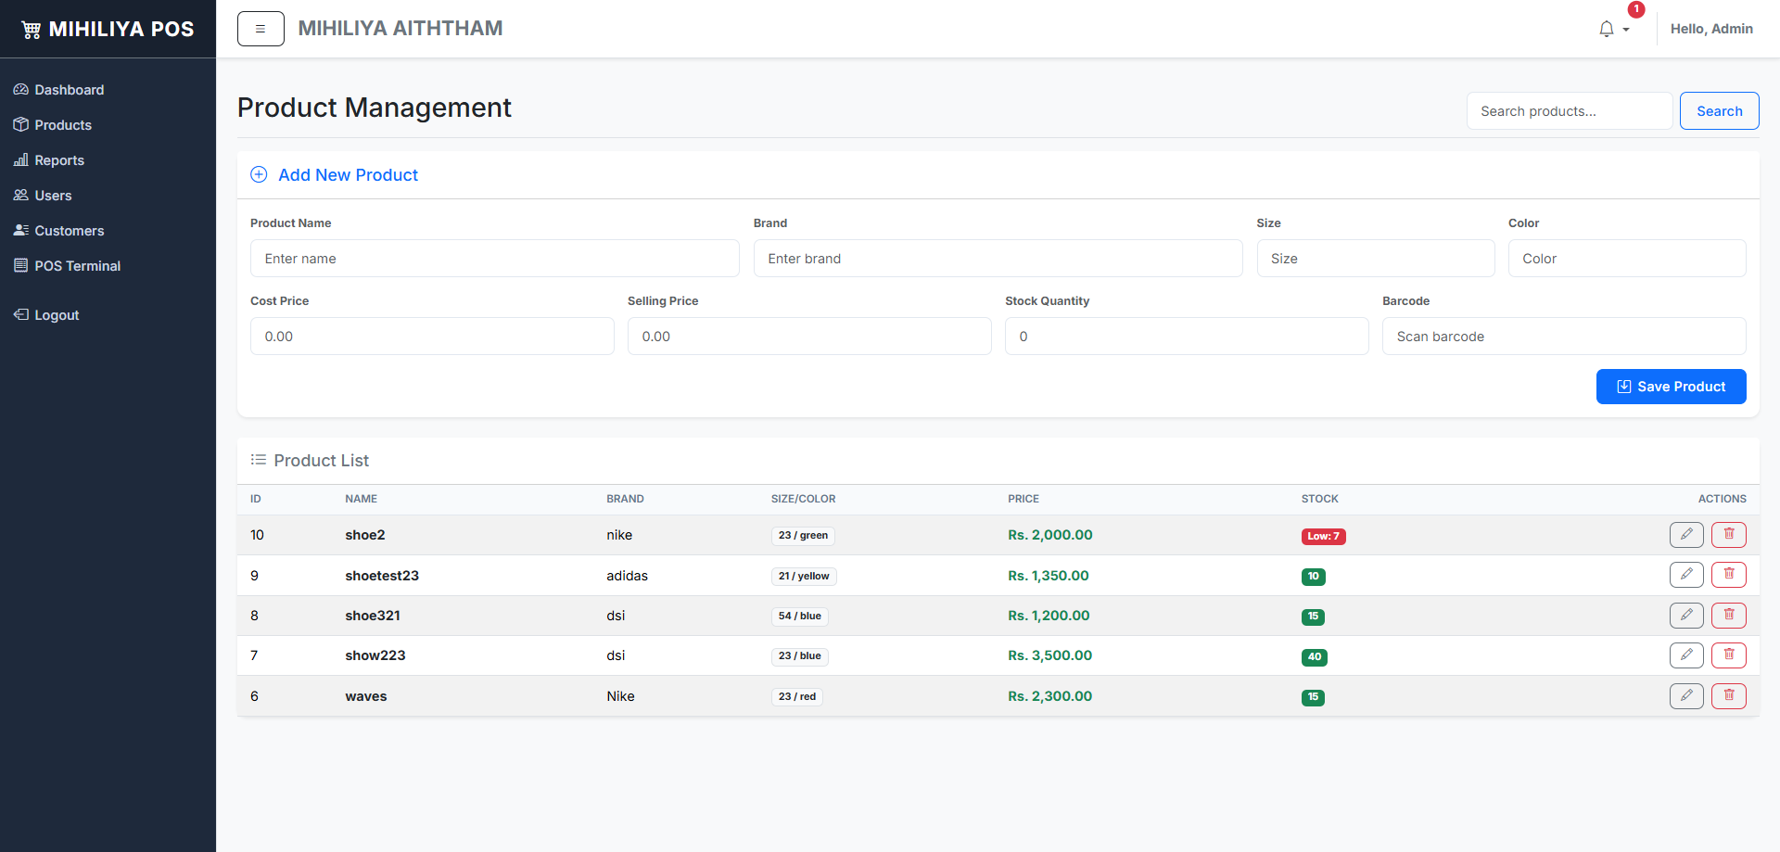Delete product shoe321 with trash icon
Image resolution: width=1780 pixels, height=852 pixels.
click(1729, 615)
